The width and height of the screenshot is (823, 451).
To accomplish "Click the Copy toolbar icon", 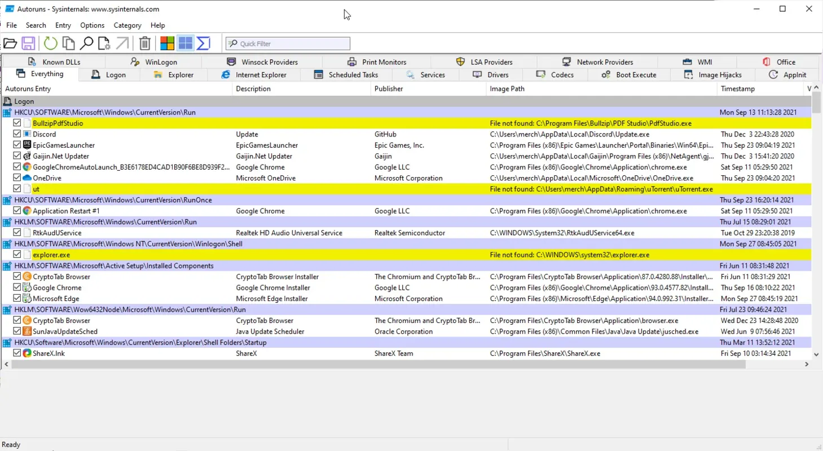I will (69, 43).
